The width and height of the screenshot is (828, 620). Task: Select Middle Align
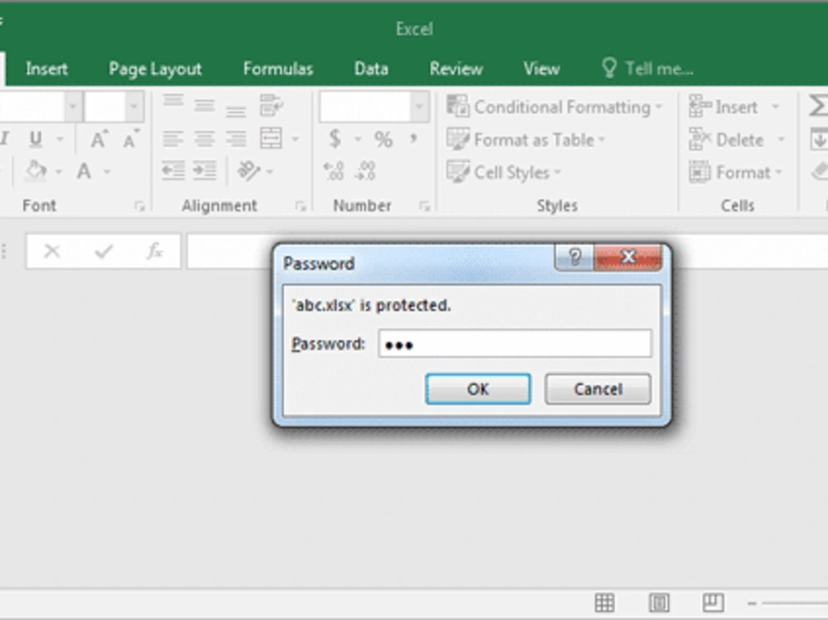[205, 106]
